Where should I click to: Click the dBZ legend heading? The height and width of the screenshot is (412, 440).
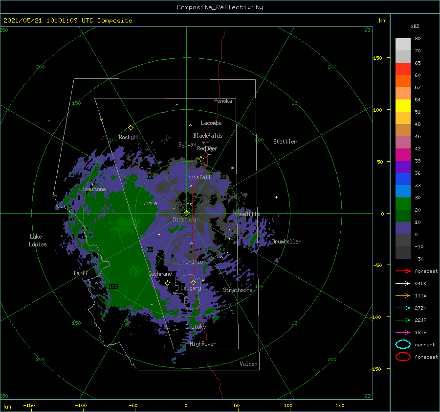415,26
